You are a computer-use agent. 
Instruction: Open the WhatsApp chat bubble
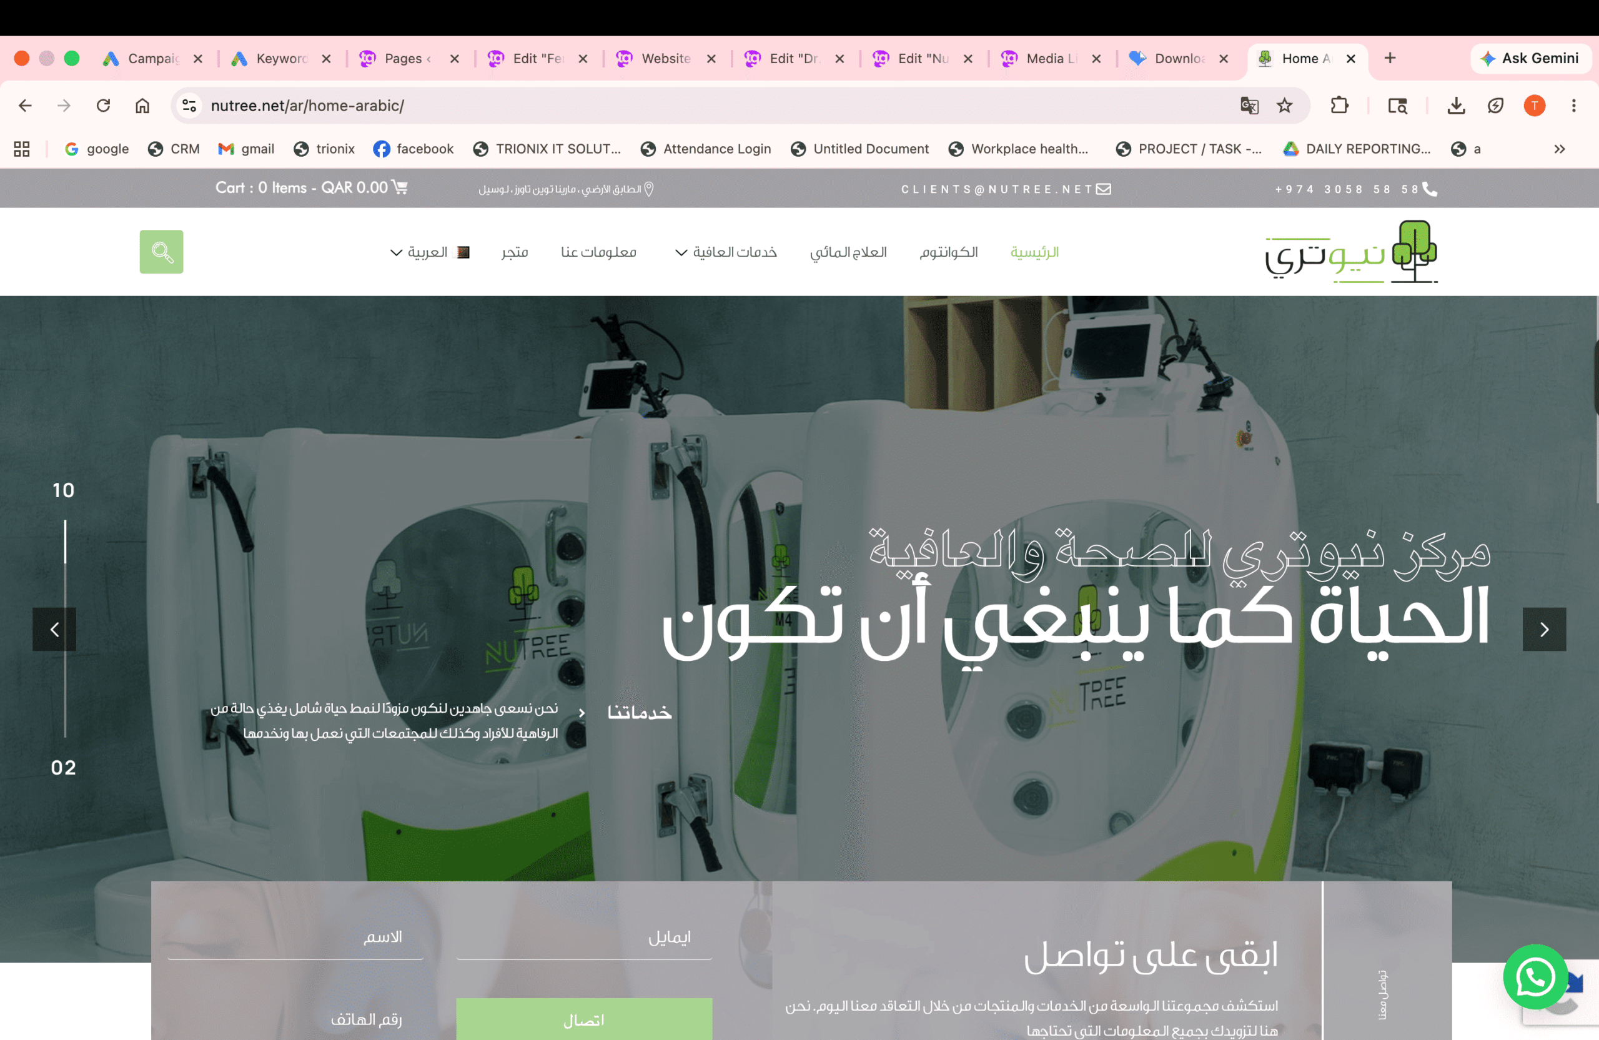coord(1535,977)
